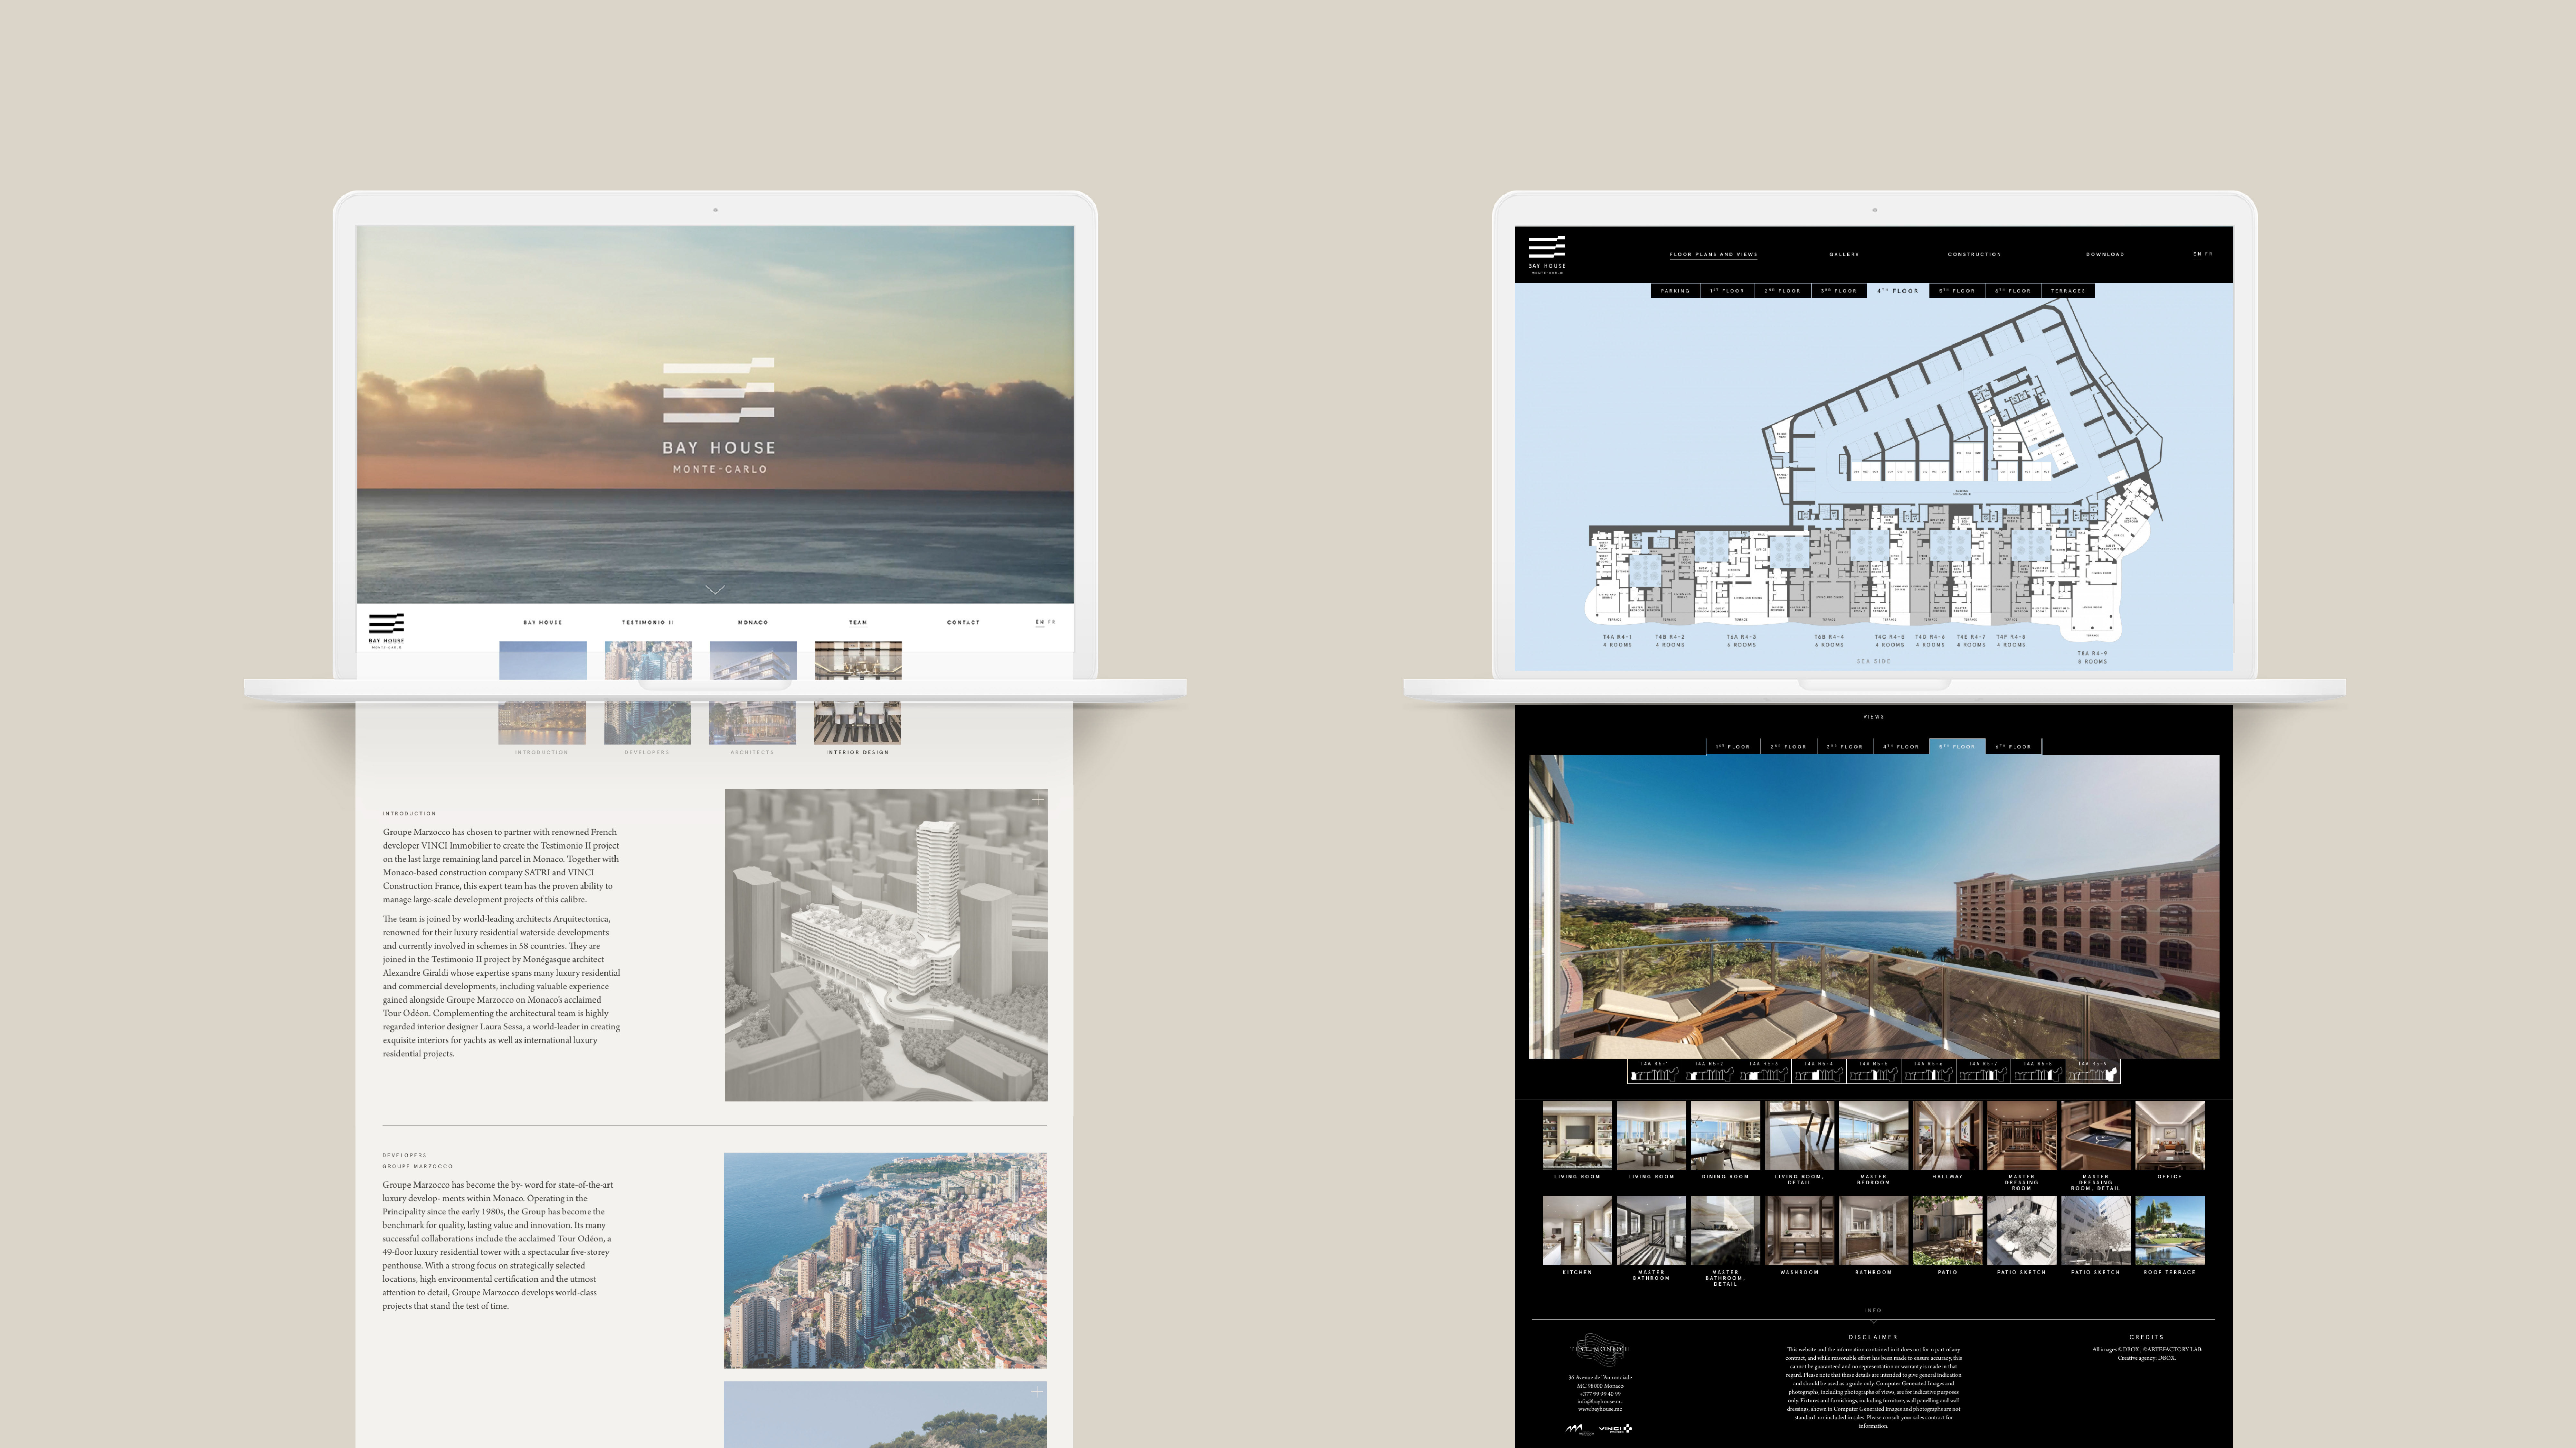Select the 1st Floor tab above the floor plan
2576x1448 pixels.
1727,291
